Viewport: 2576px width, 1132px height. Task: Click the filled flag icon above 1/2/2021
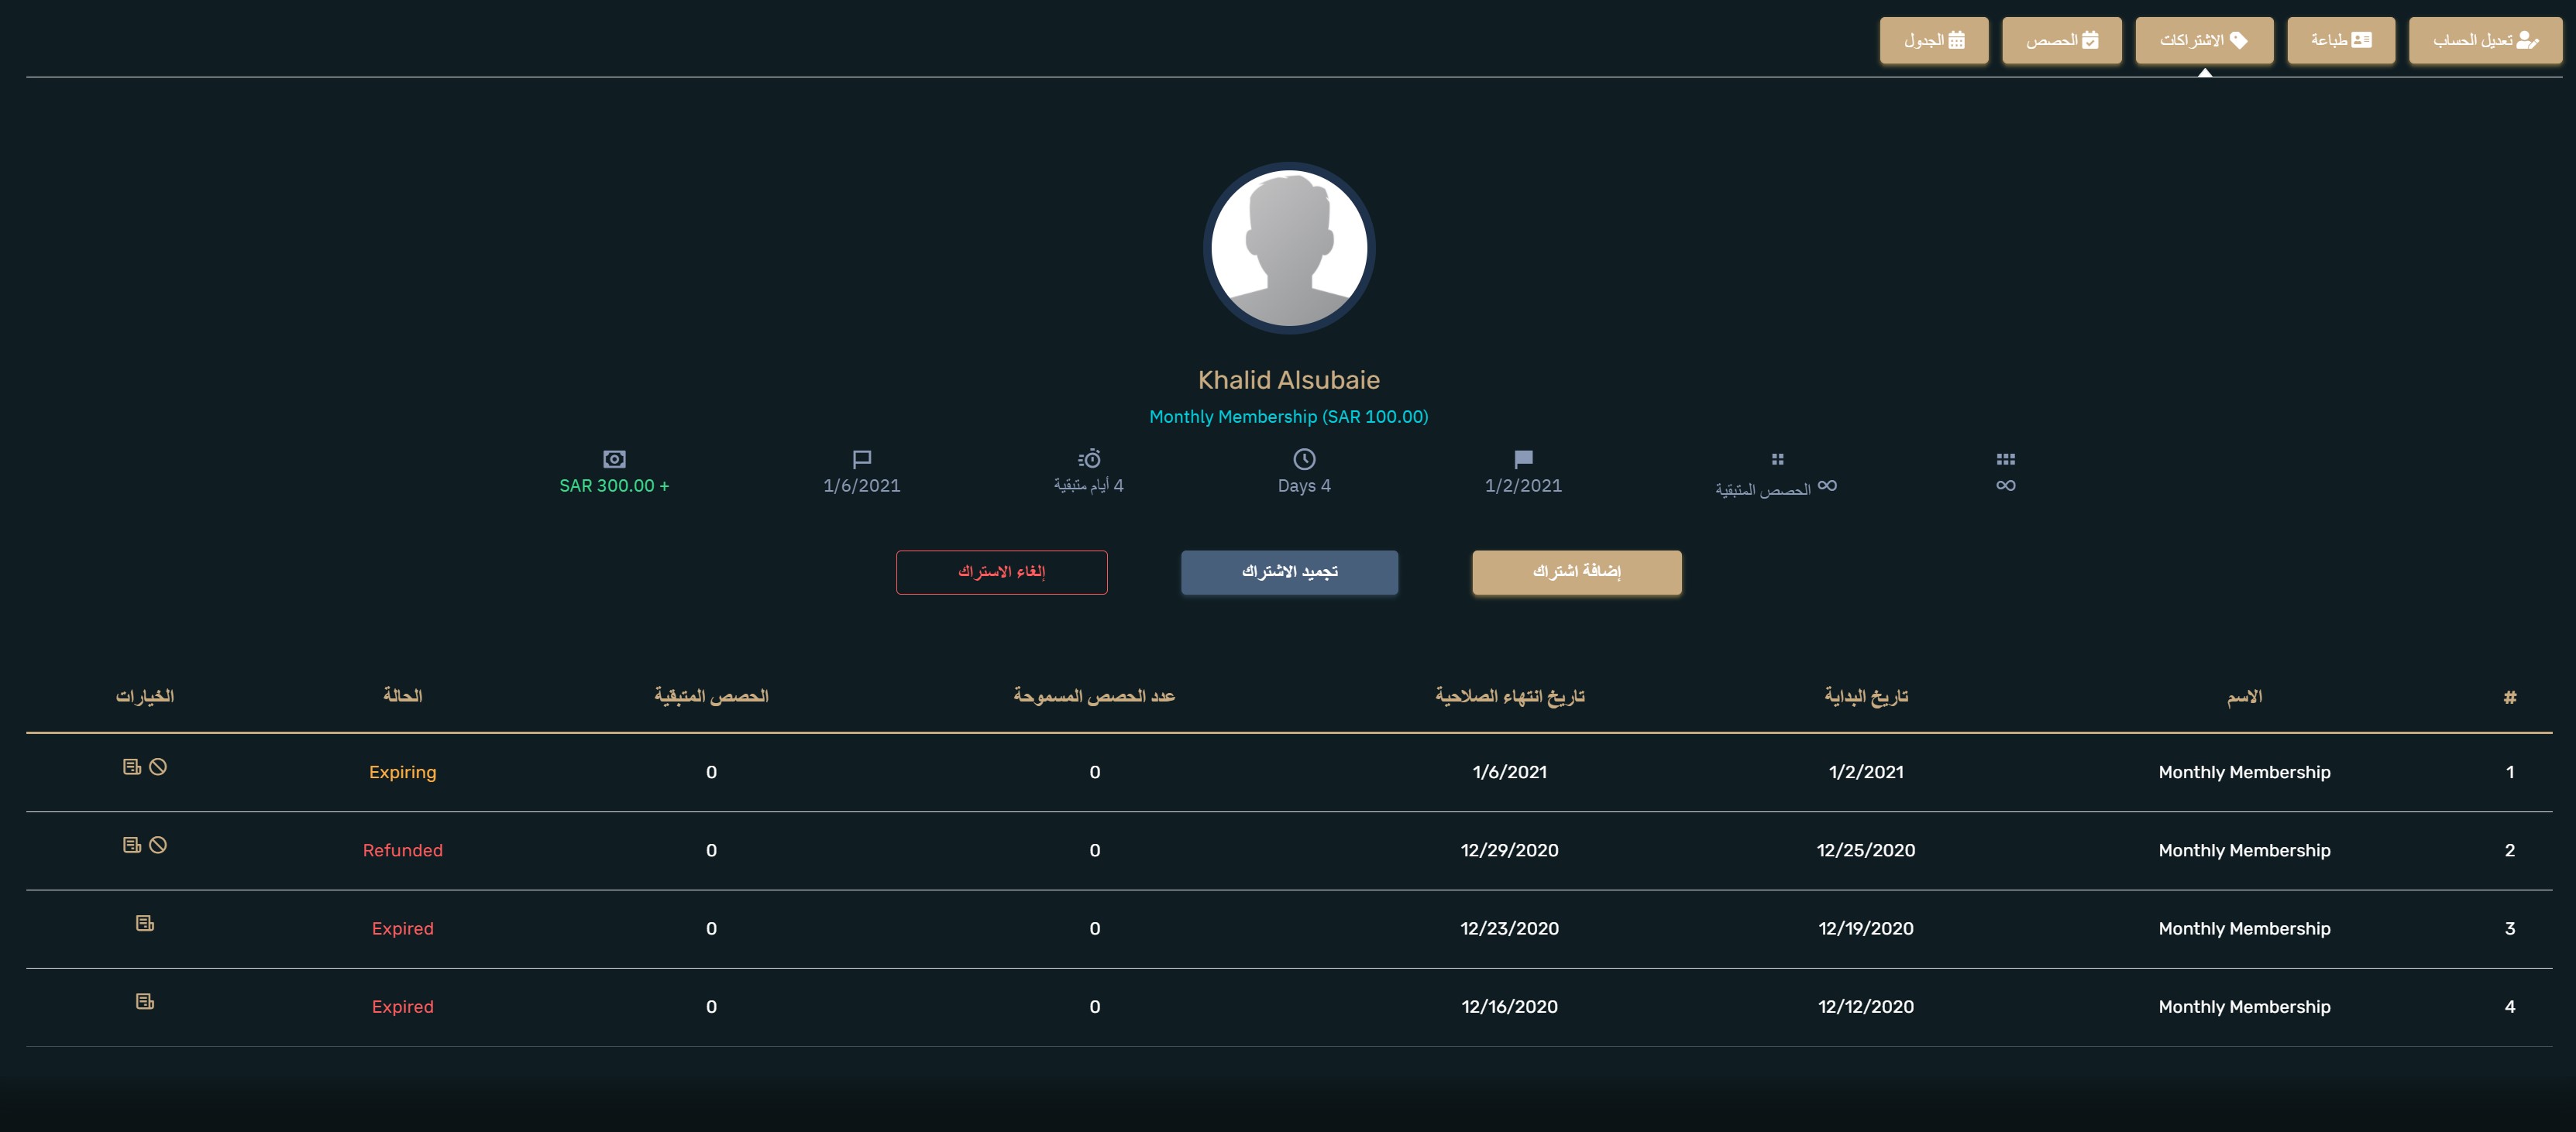pyautogui.click(x=1523, y=458)
